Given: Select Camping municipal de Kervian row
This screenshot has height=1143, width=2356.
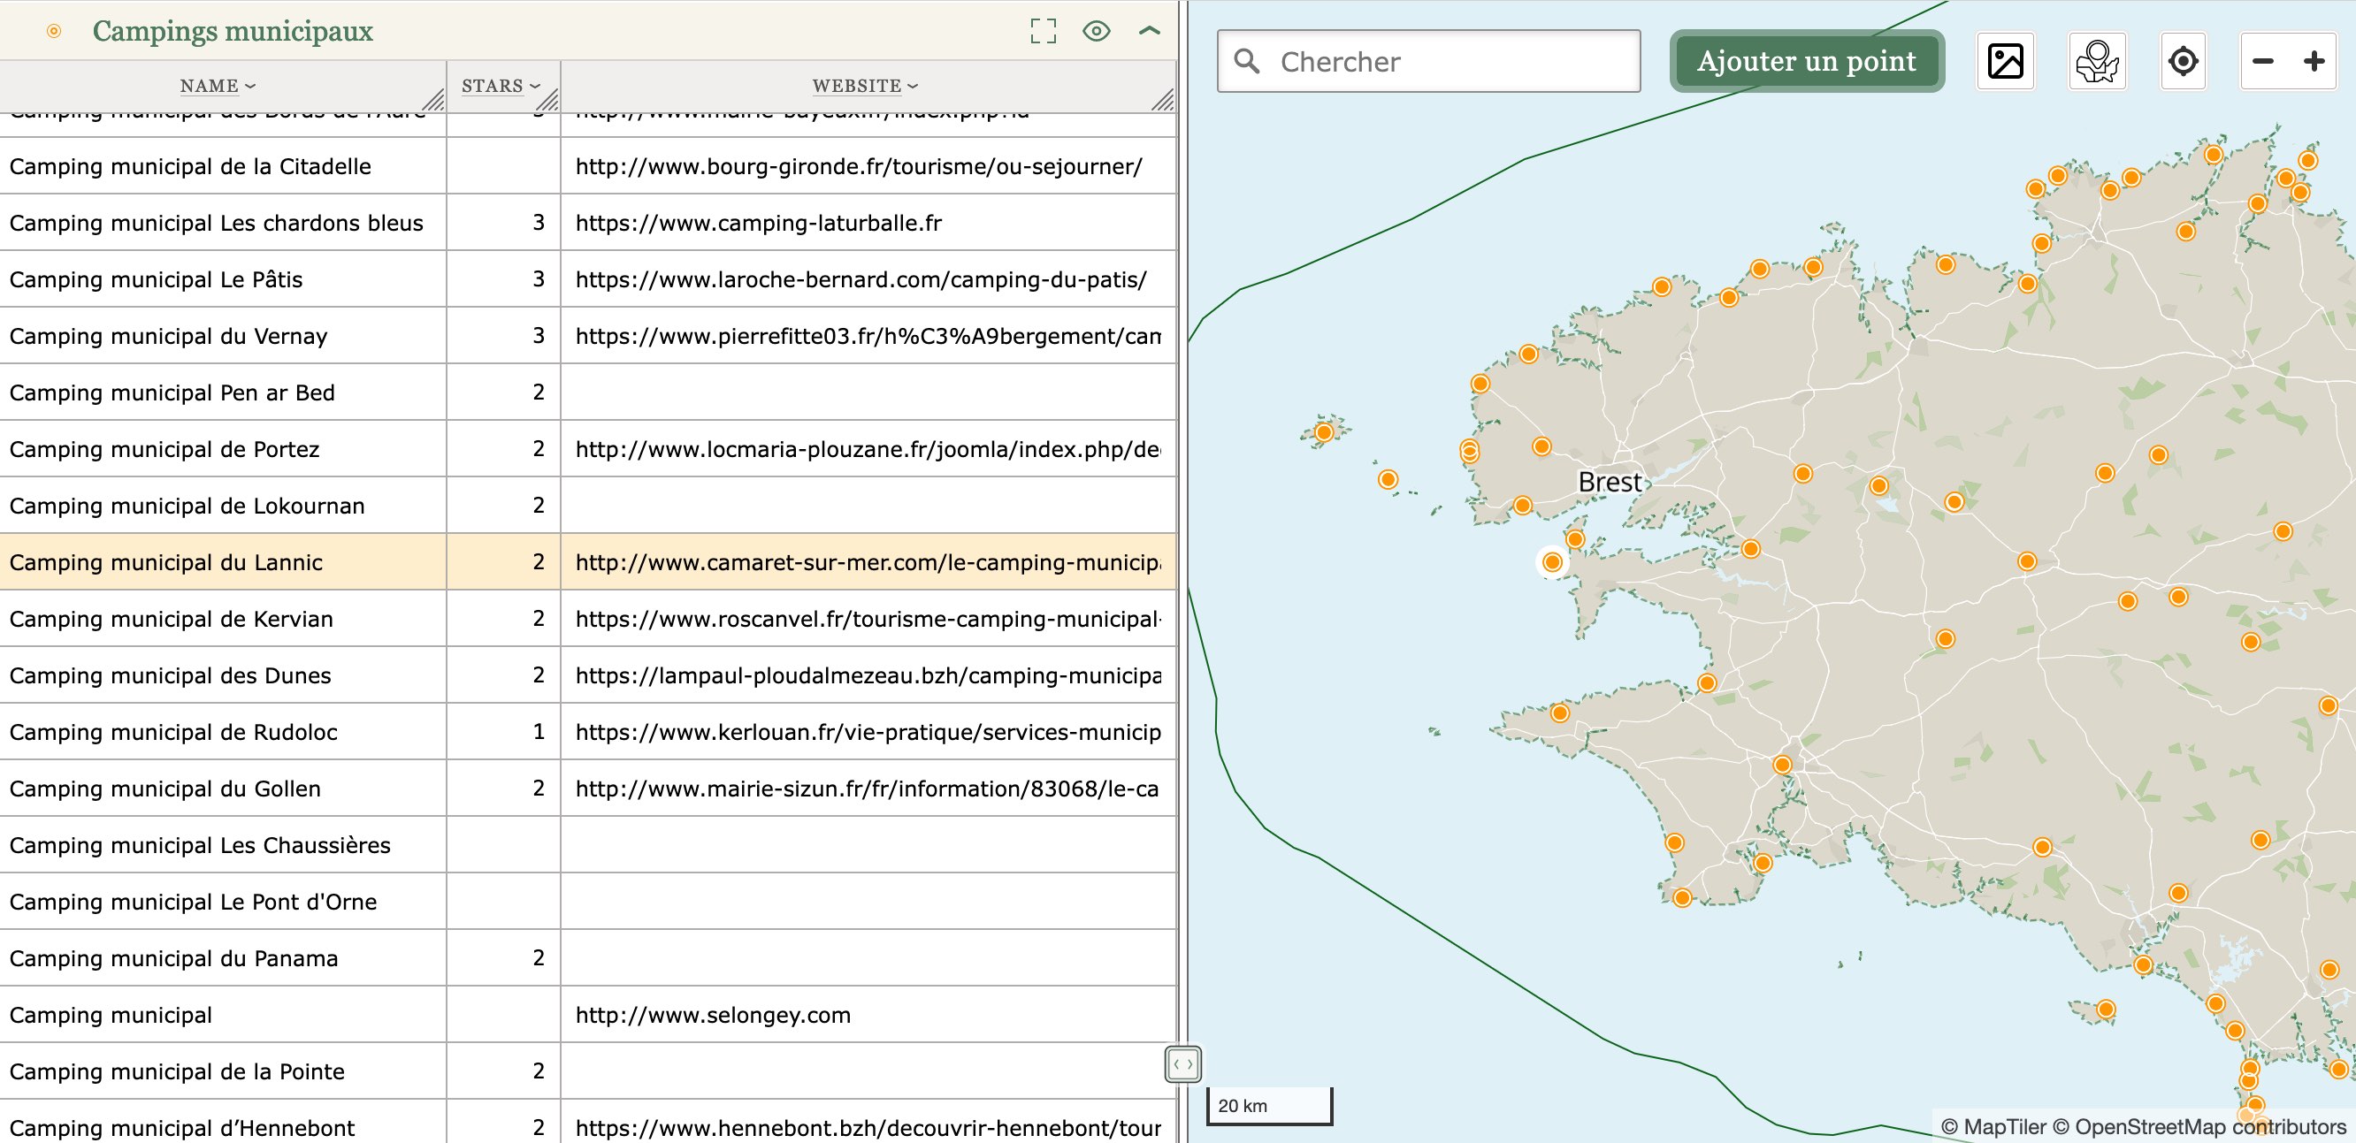Looking at the screenshot, I should 171,619.
